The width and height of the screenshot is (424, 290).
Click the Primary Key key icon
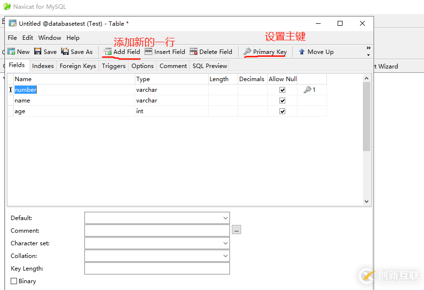point(247,51)
